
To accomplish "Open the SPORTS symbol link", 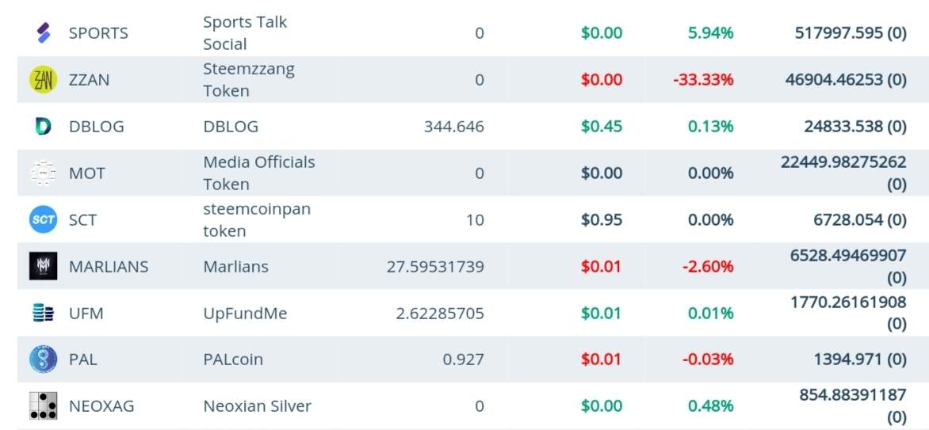I will tap(98, 33).
